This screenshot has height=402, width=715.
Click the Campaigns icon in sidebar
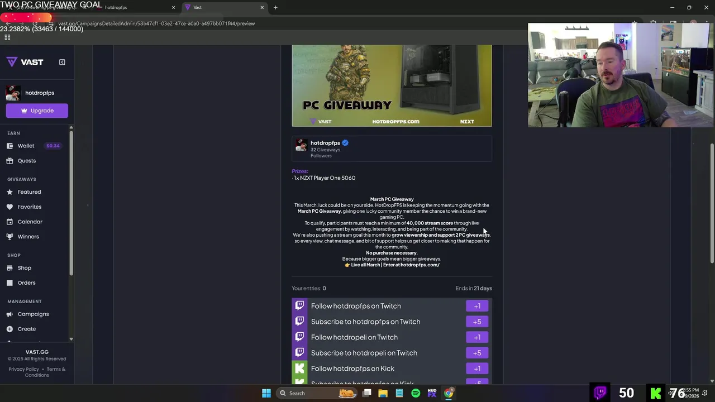(x=9, y=314)
